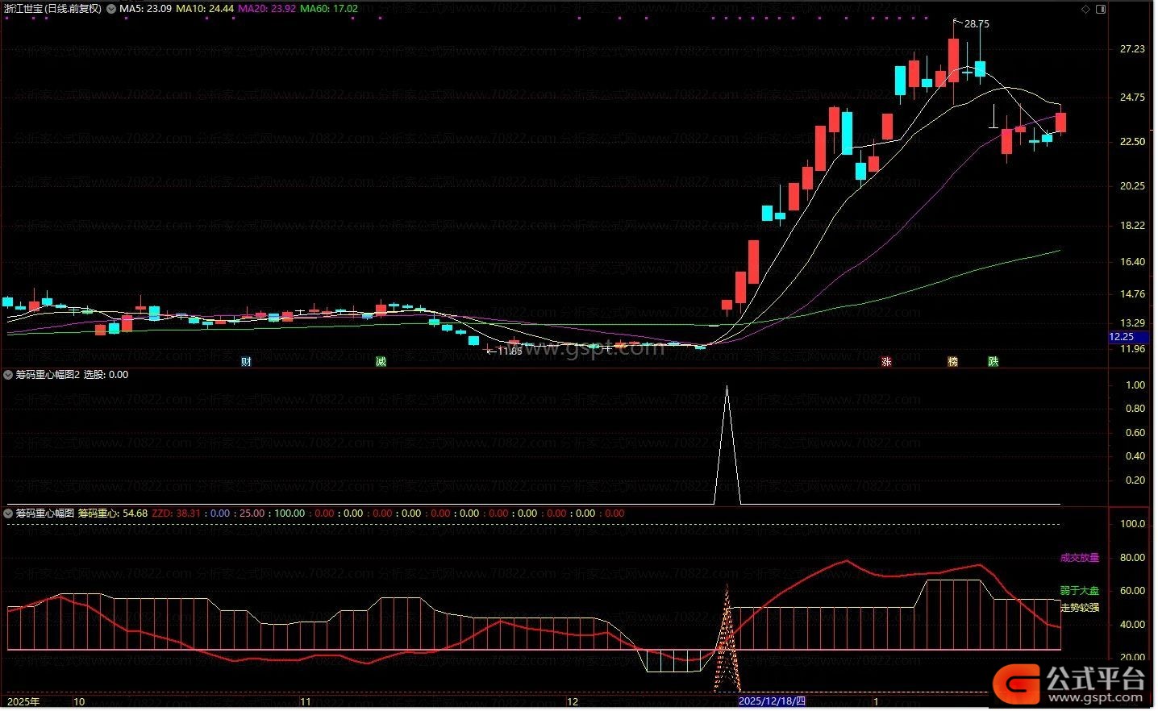Click the 涨 event marker icon
The width and height of the screenshot is (1158, 711).
click(x=886, y=362)
